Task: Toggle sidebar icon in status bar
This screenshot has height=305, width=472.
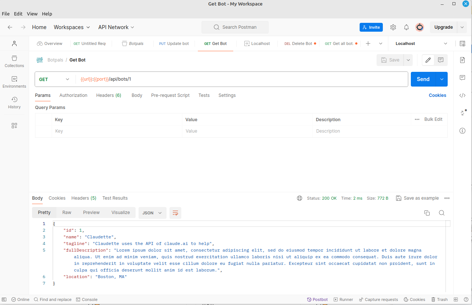Action: (4, 299)
